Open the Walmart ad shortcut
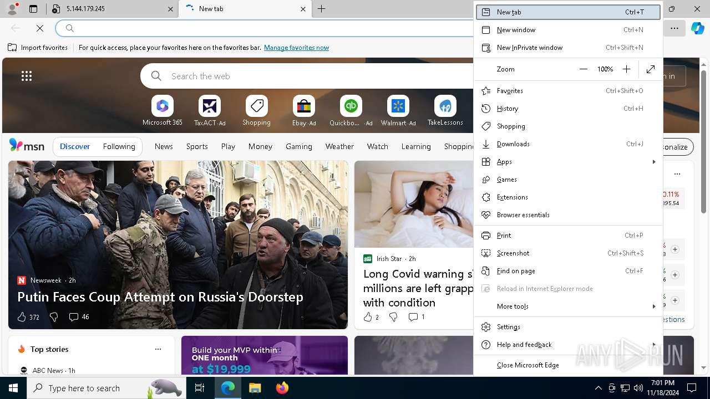710x399 pixels. (398, 111)
